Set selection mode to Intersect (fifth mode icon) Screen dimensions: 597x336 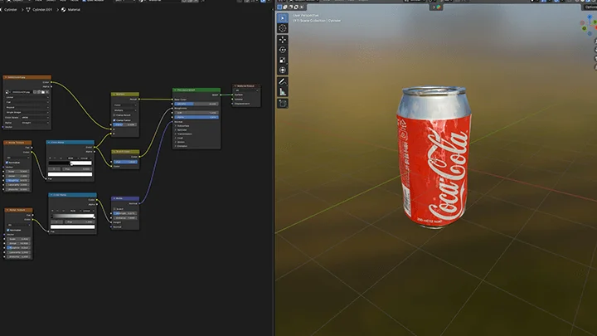point(302,7)
